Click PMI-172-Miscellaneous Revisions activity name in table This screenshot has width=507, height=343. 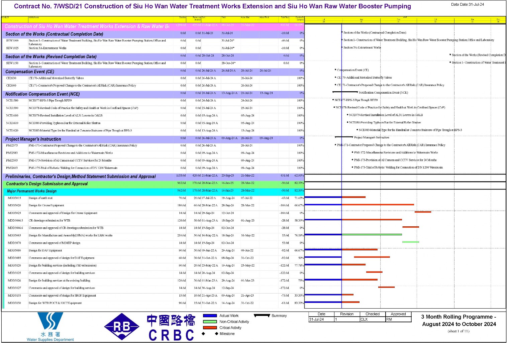71,153
